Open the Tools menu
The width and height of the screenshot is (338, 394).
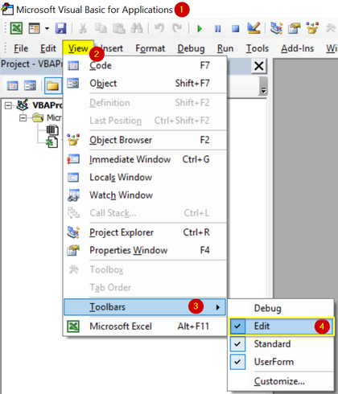coord(258,48)
